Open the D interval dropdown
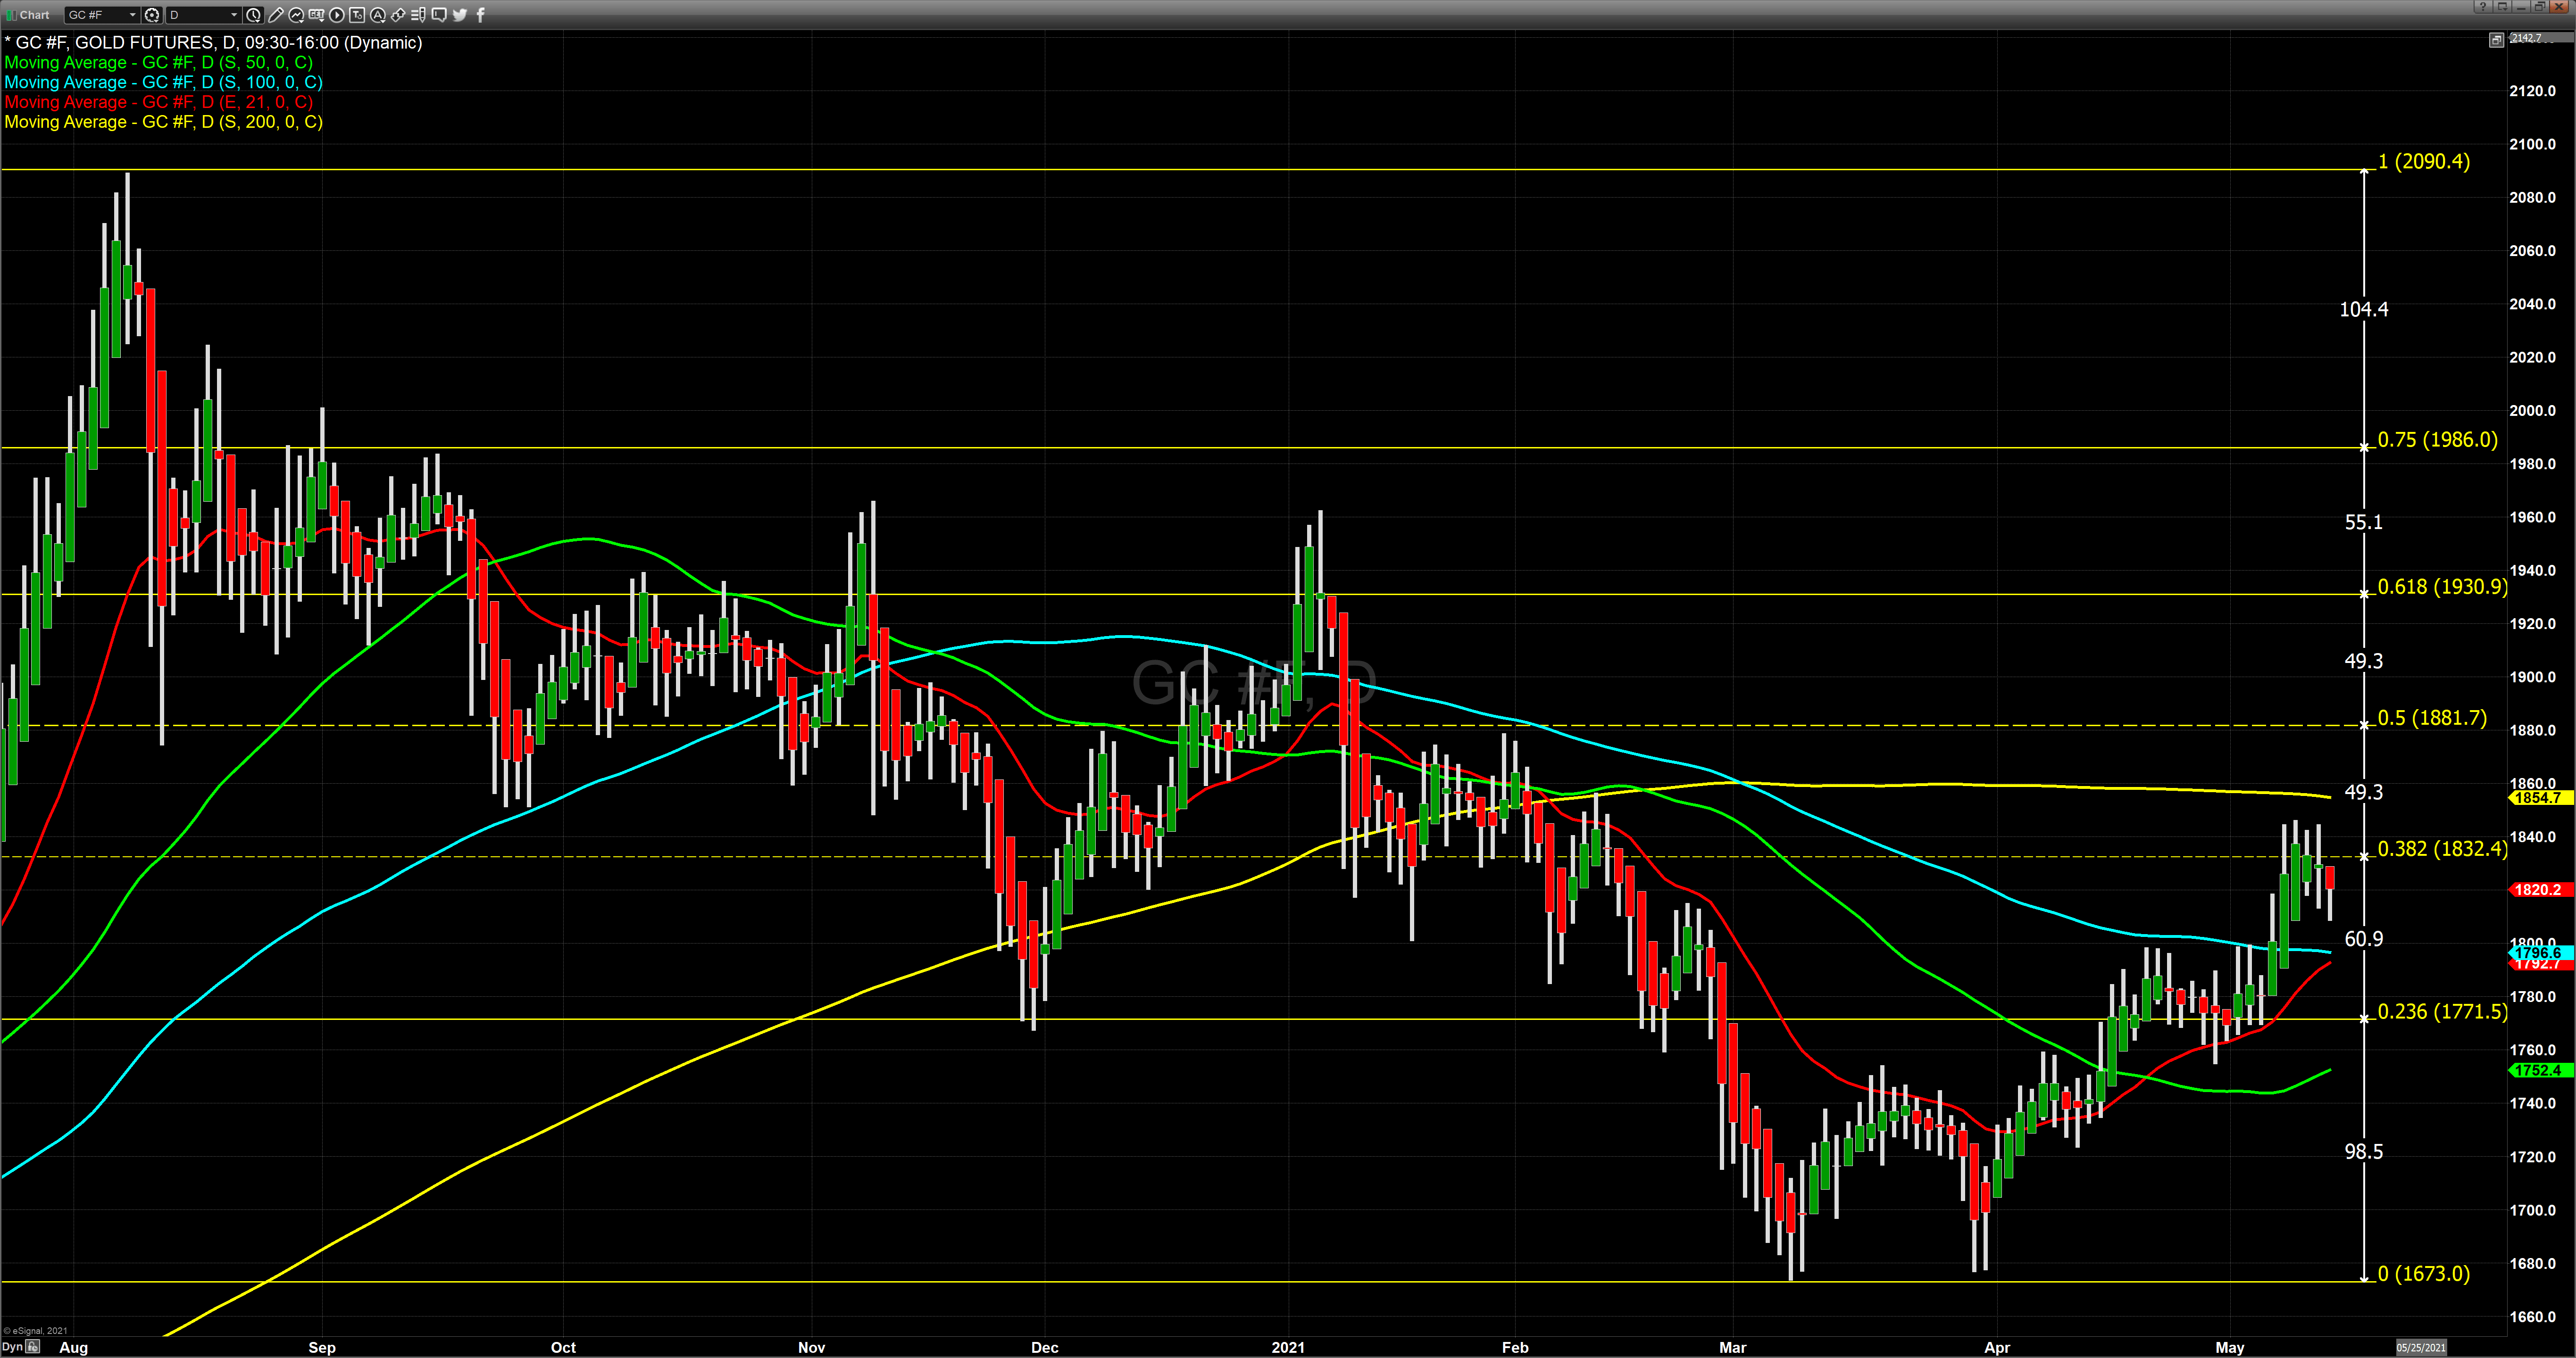2576x1358 pixels. 203,15
